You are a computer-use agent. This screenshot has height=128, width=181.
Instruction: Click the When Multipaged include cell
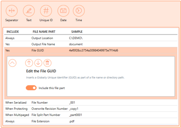pos(17,115)
